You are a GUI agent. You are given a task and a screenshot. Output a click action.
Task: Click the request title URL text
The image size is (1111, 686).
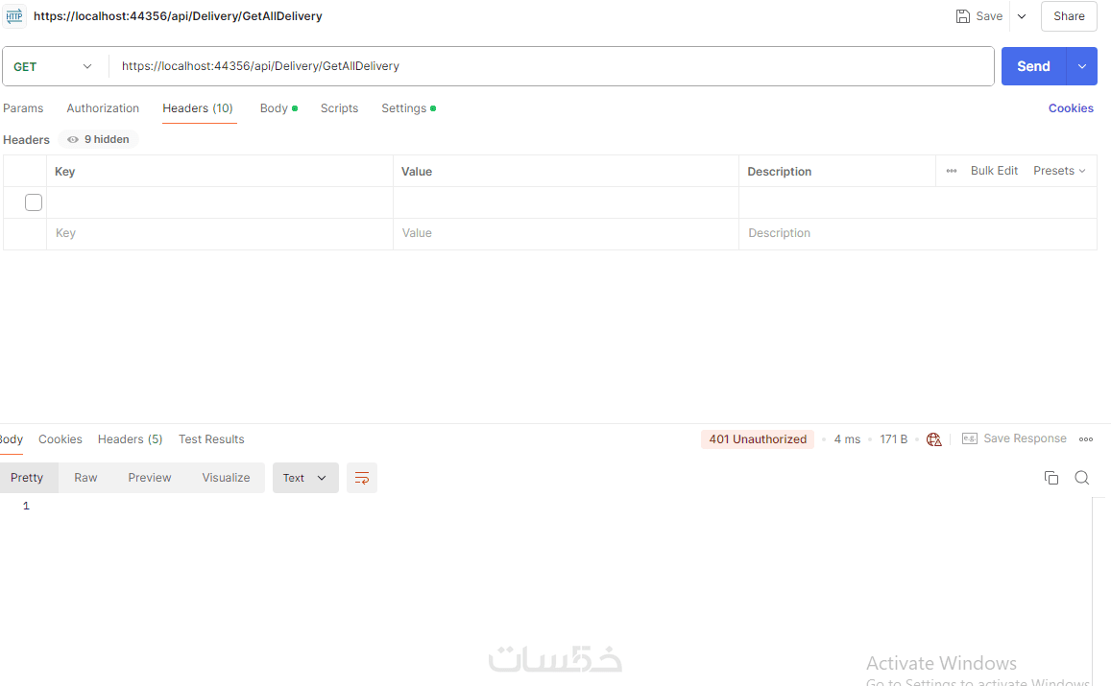(x=178, y=16)
